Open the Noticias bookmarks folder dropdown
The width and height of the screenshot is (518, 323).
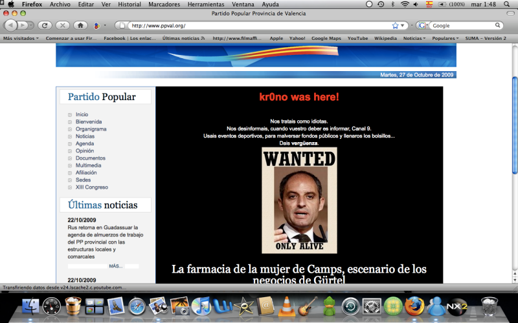coord(414,38)
